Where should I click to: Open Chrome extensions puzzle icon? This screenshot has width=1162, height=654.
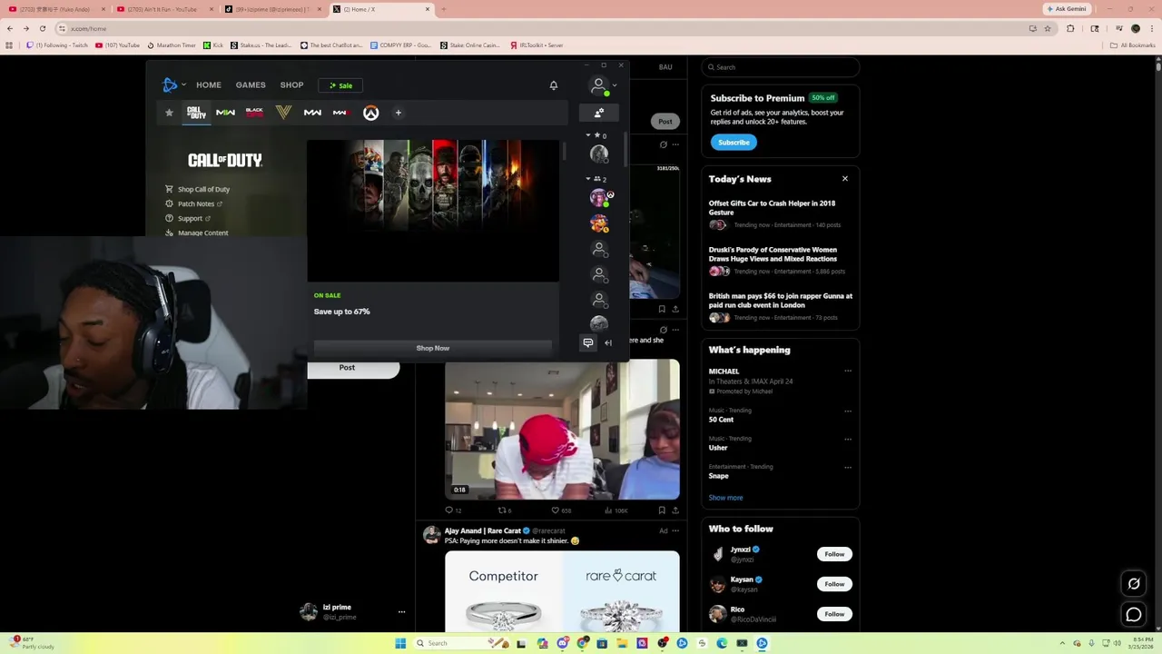coord(1070,28)
